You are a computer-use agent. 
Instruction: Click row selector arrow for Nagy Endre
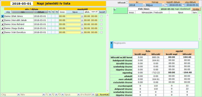(3, 28)
